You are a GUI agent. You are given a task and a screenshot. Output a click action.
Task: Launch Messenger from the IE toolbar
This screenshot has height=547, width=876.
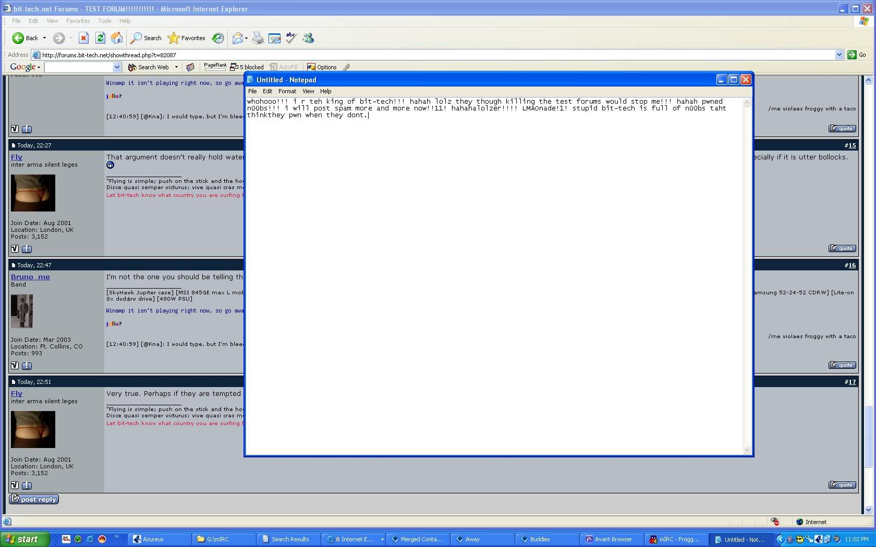tap(309, 38)
